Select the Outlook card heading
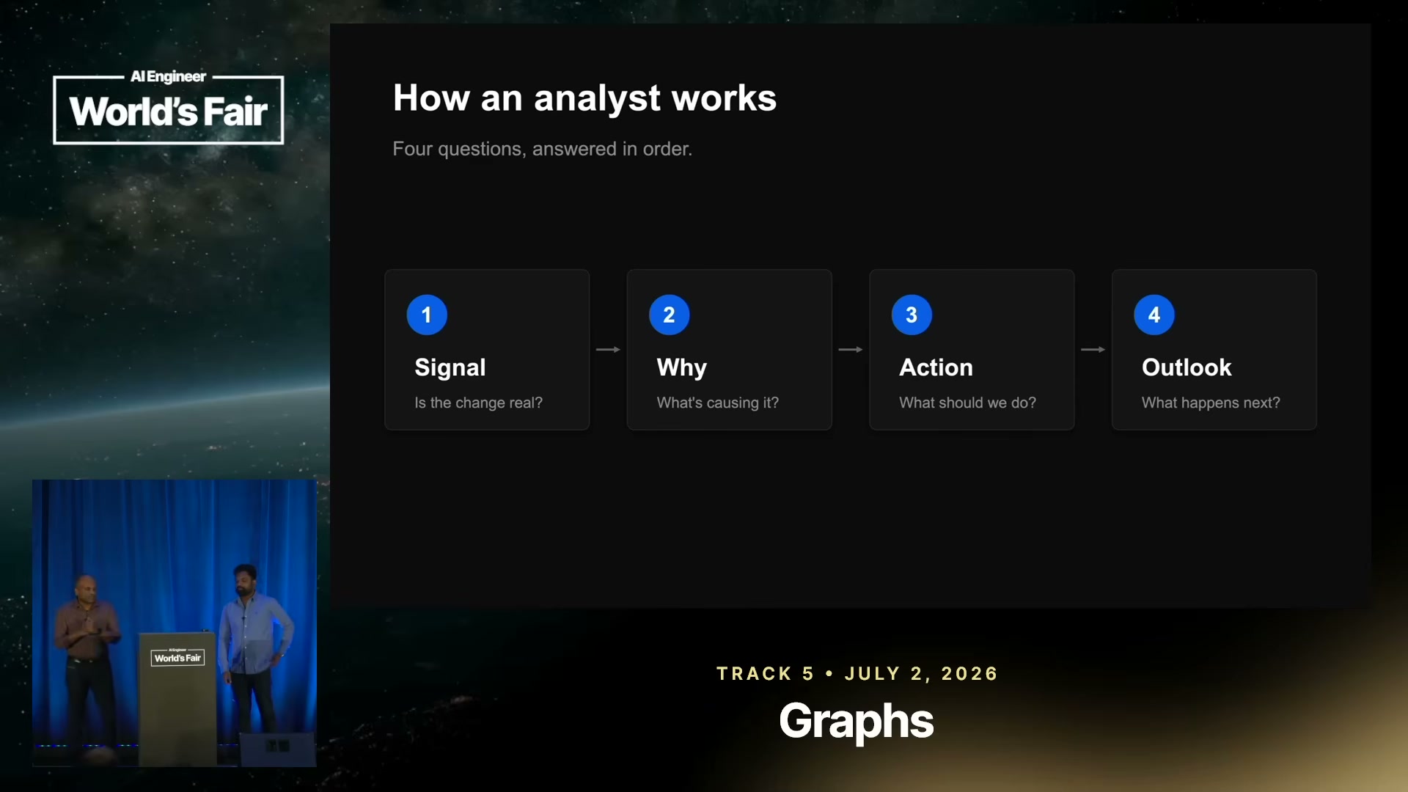 click(1187, 367)
